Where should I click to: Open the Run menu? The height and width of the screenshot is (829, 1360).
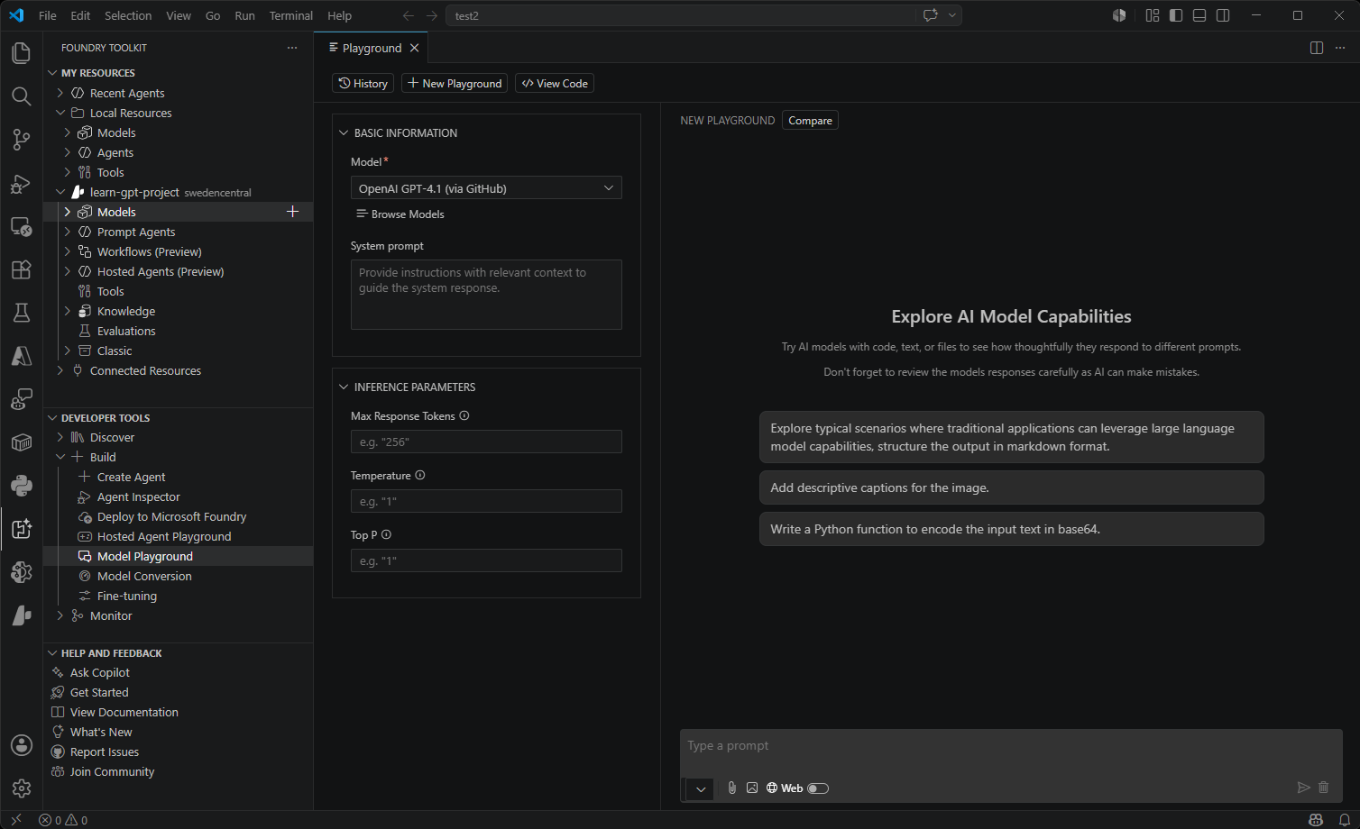(x=244, y=15)
